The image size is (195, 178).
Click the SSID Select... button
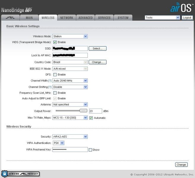coord(97,48)
